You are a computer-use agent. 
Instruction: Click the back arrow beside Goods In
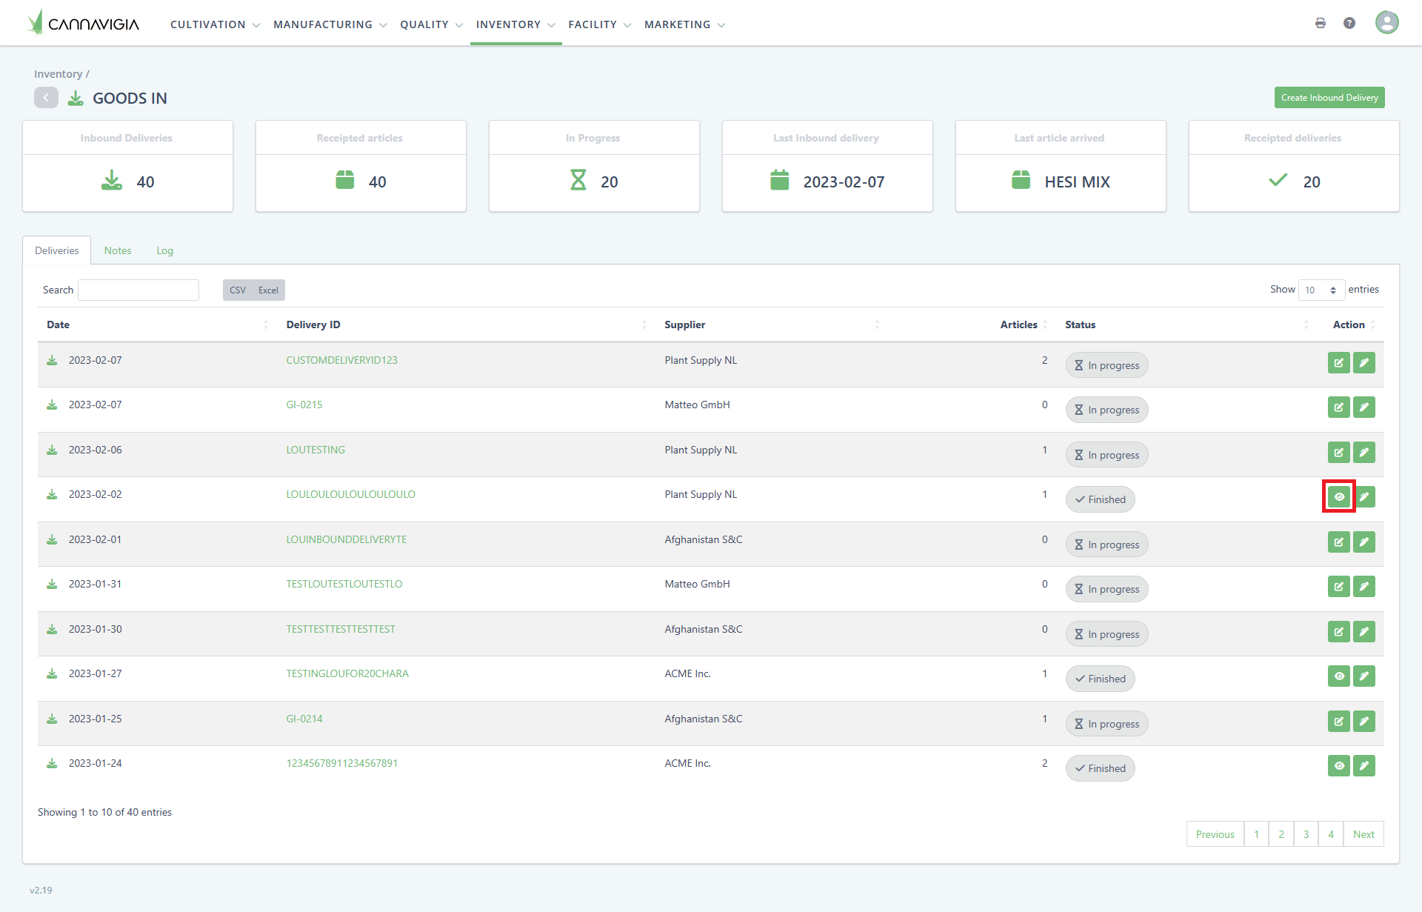pos(46,98)
